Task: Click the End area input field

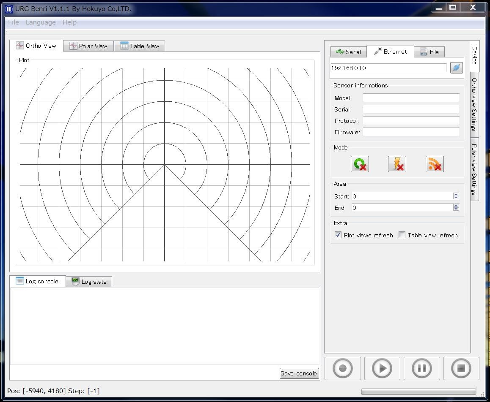Action: pyautogui.click(x=402, y=208)
